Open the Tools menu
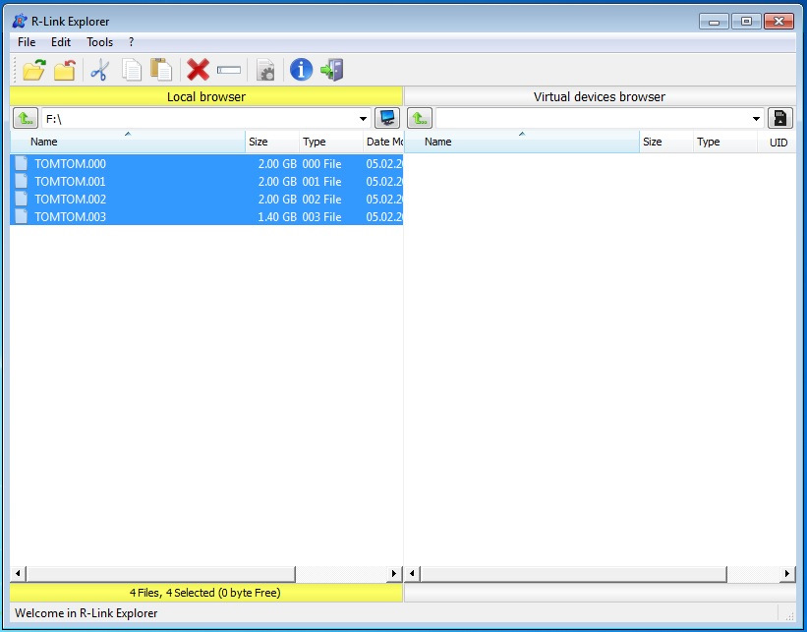807x632 pixels. point(99,42)
